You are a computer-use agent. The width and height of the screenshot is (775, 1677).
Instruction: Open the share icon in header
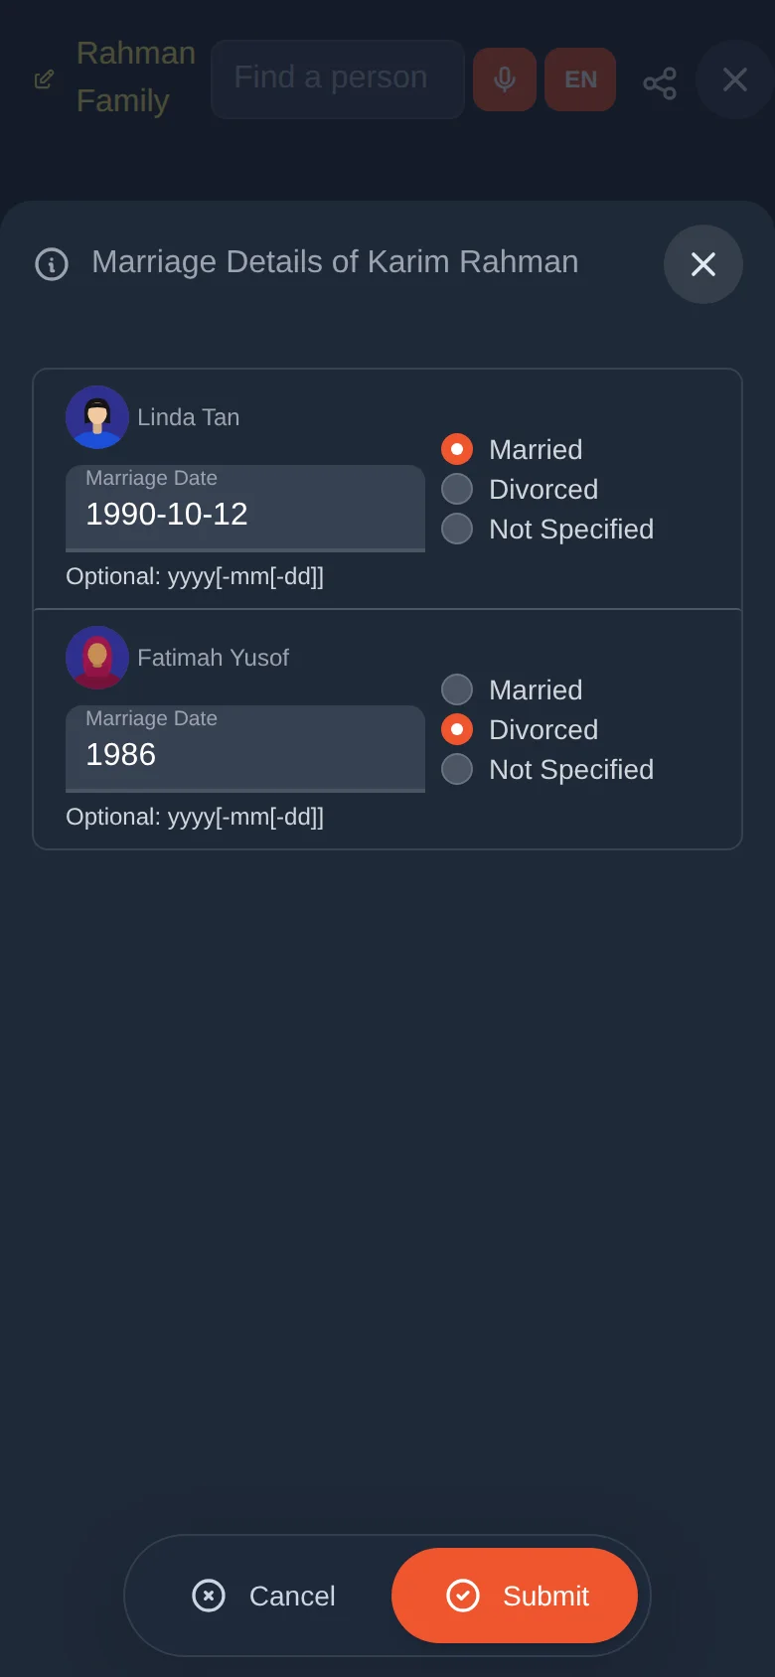(x=660, y=82)
